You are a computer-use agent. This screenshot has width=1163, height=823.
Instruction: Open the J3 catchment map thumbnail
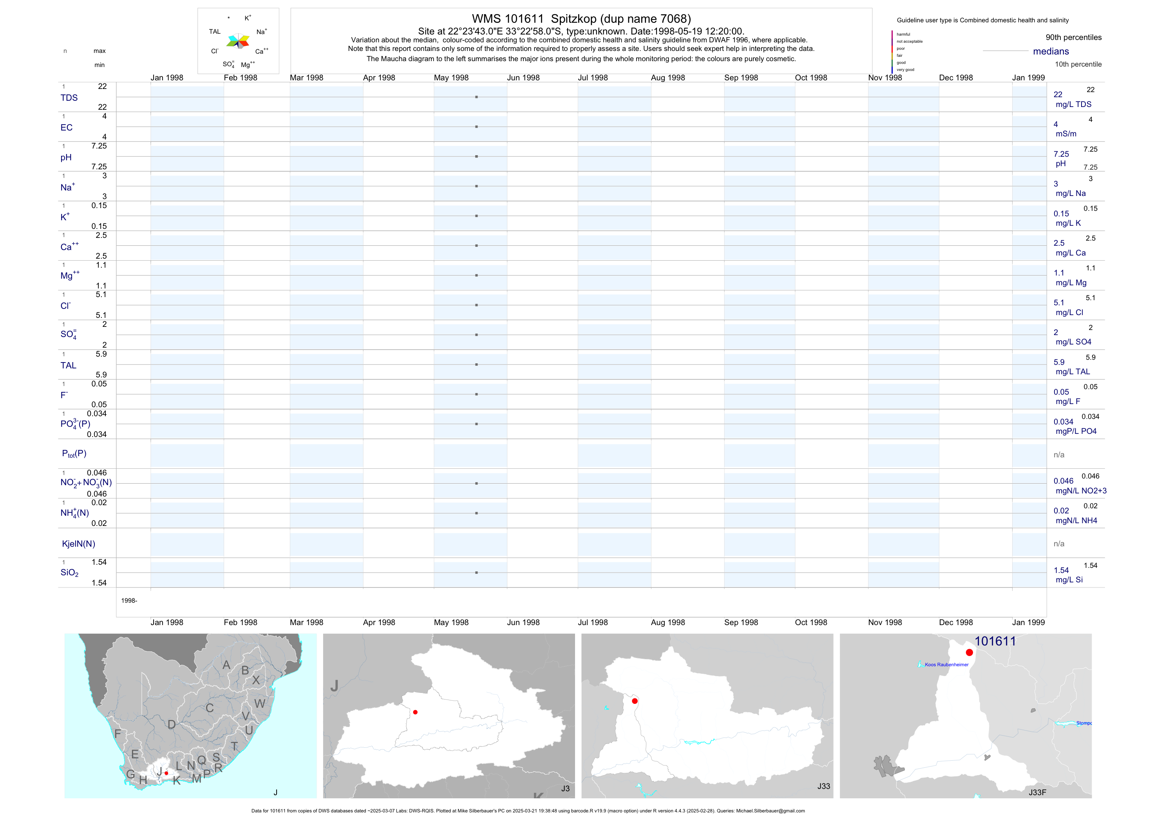[x=449, y=716]
